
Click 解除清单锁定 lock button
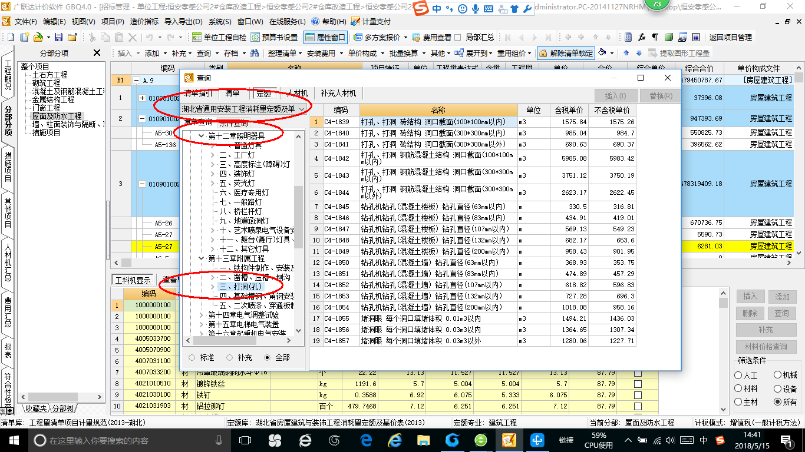(x=566, y=53)
